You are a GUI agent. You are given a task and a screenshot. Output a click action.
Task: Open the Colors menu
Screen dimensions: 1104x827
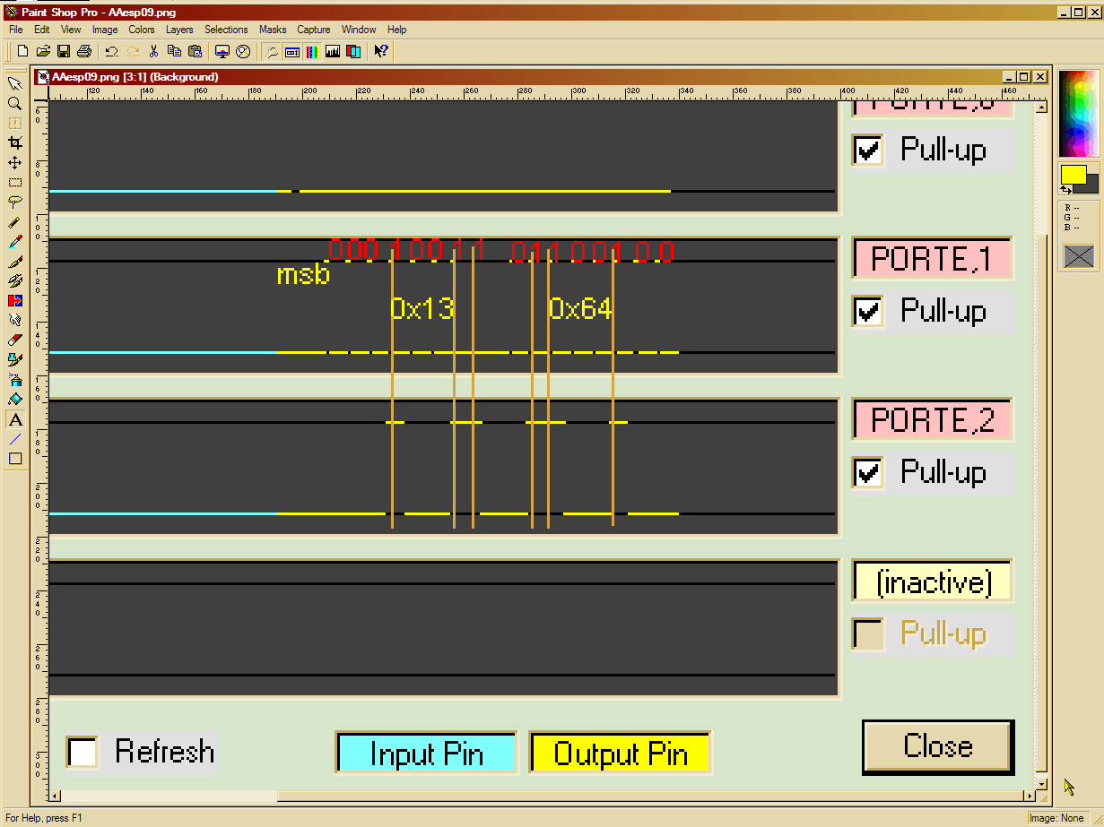pyautogui.click(x=142, y=30)
